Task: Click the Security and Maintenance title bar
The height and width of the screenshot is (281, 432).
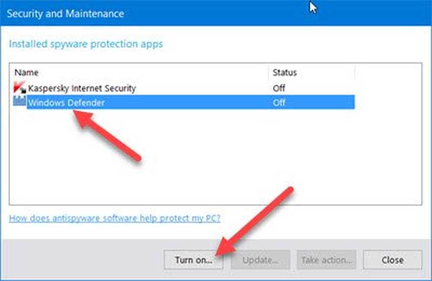Action: 173,13
